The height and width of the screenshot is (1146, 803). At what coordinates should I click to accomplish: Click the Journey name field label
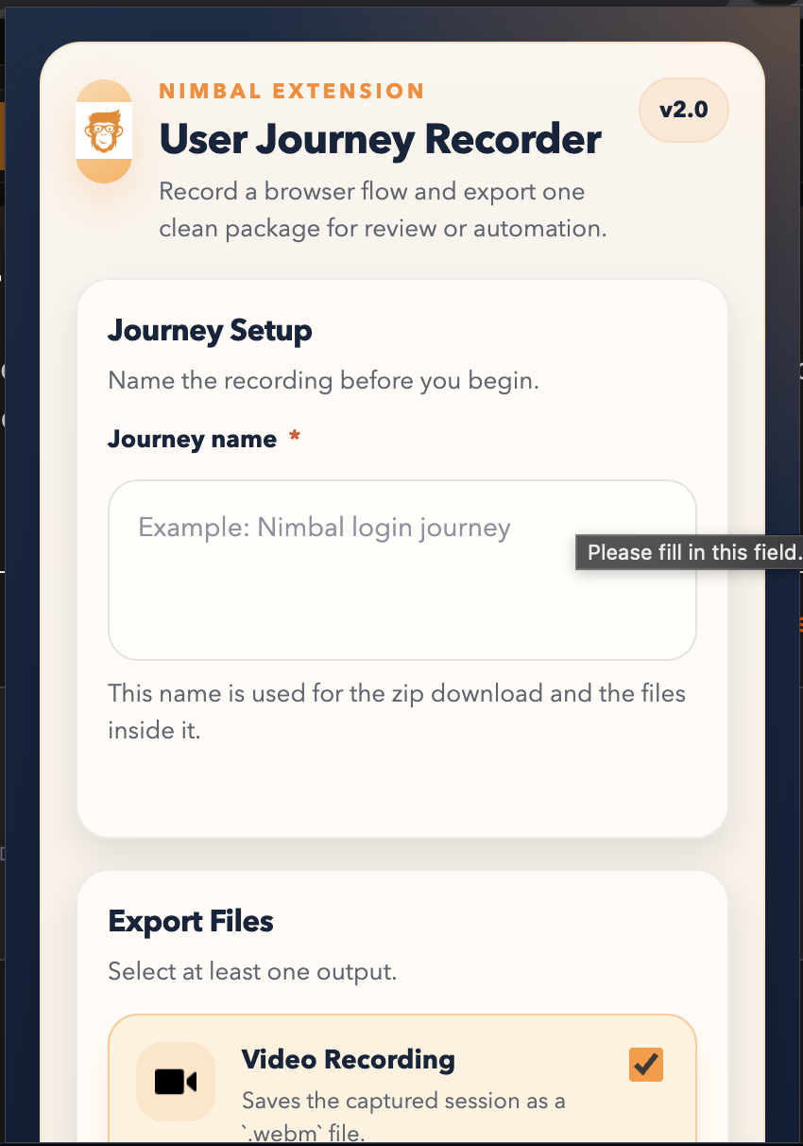tap(192, 440)
